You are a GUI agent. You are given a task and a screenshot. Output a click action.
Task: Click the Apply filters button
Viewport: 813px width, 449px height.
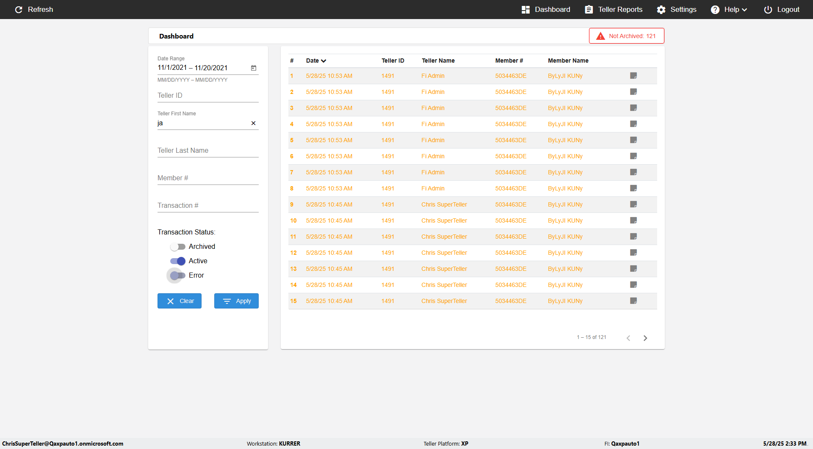[236, 301]
